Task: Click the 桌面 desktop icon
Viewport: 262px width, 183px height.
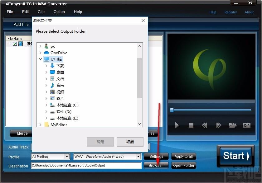Action: point(52,72)
